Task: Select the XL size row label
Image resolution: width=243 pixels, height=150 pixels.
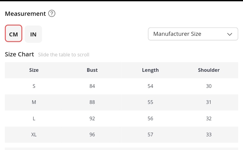Action: click(x=34, y=135)
